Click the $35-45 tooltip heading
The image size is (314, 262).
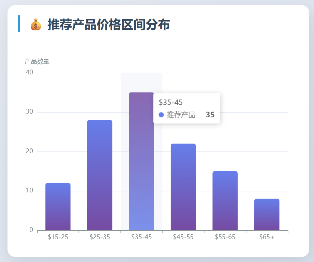(170, 102)
